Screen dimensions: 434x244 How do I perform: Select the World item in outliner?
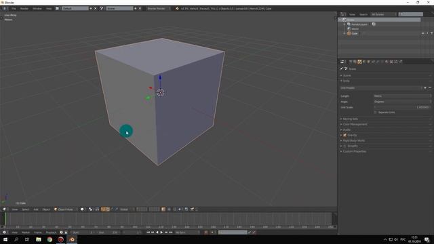coord(355,28)
